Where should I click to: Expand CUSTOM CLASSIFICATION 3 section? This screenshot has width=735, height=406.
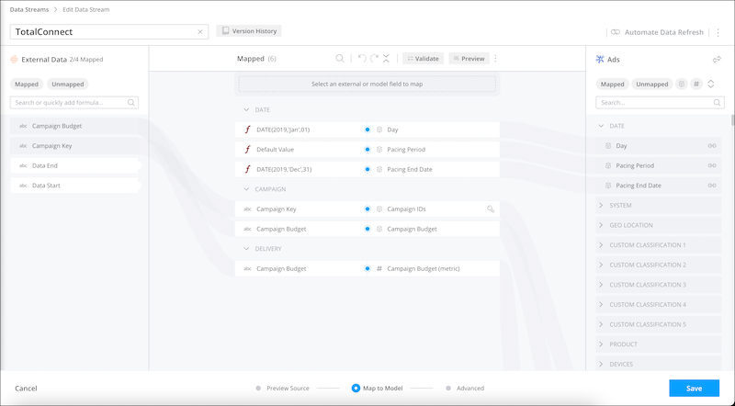tap(659, 285)
